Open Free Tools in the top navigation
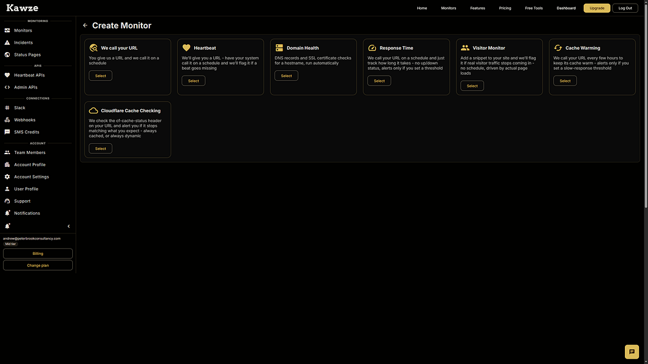Viewport: 648px width, 364px height. click(534, 8)
